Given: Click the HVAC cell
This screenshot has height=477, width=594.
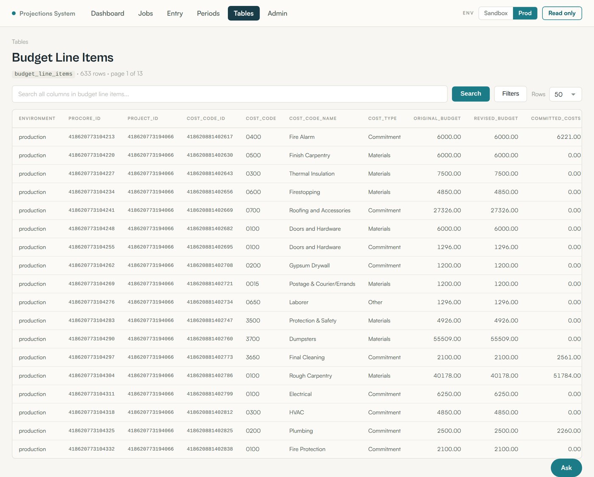Looking at the screenshot, I should 297,412.
